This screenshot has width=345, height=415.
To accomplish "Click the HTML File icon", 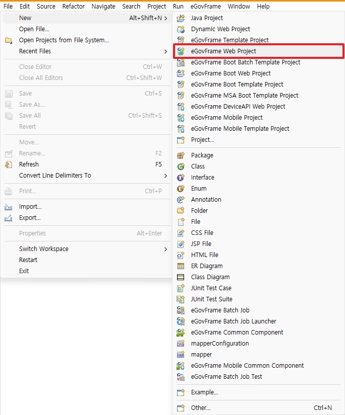I will click(181, 255).
